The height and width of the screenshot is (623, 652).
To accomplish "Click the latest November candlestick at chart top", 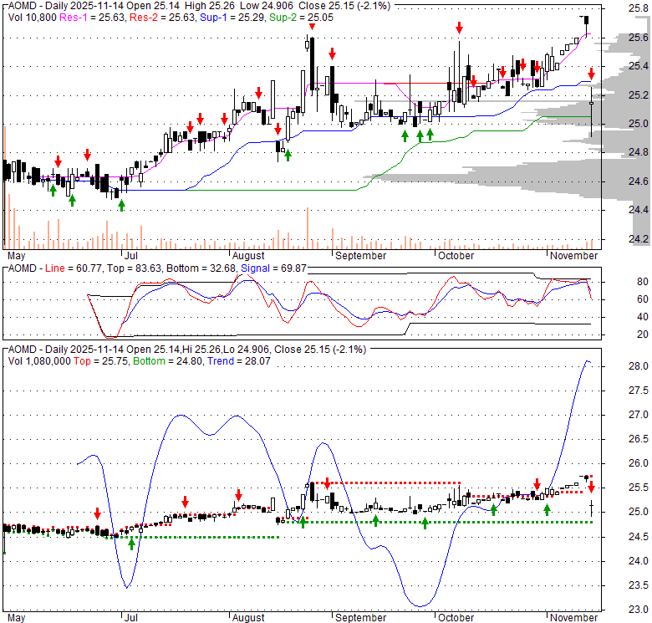I will [587, 20].
